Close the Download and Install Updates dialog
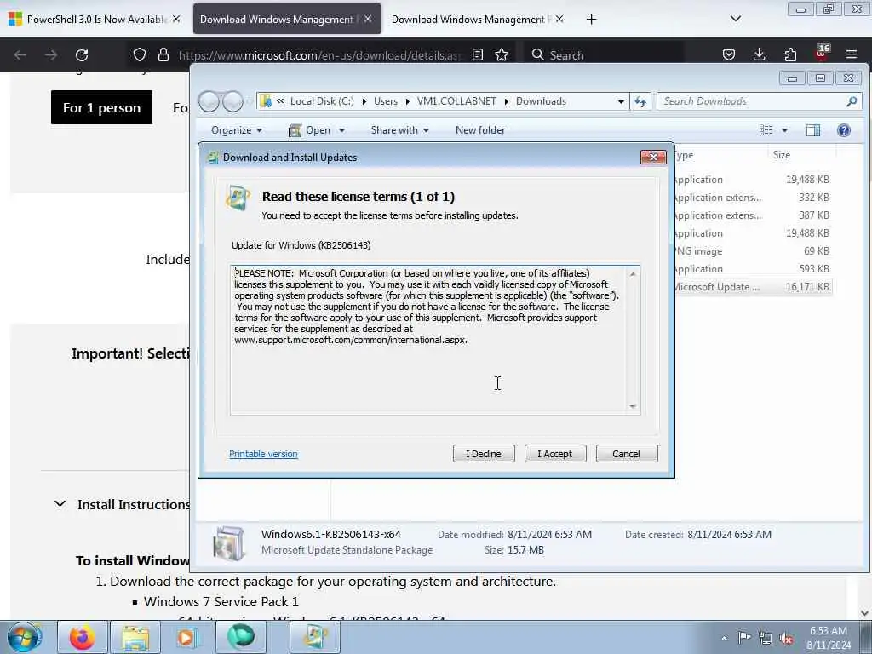This screenshot has height=654, width=872. pyautogui.click(x=653, y=158)
